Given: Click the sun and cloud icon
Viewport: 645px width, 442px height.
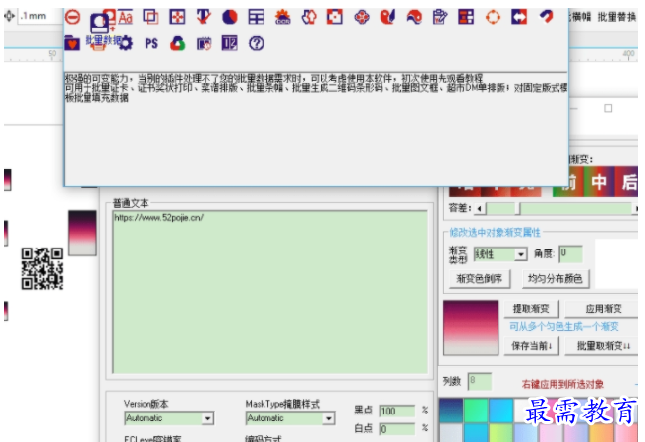Looking at the screenshot, I should [282, 17].
